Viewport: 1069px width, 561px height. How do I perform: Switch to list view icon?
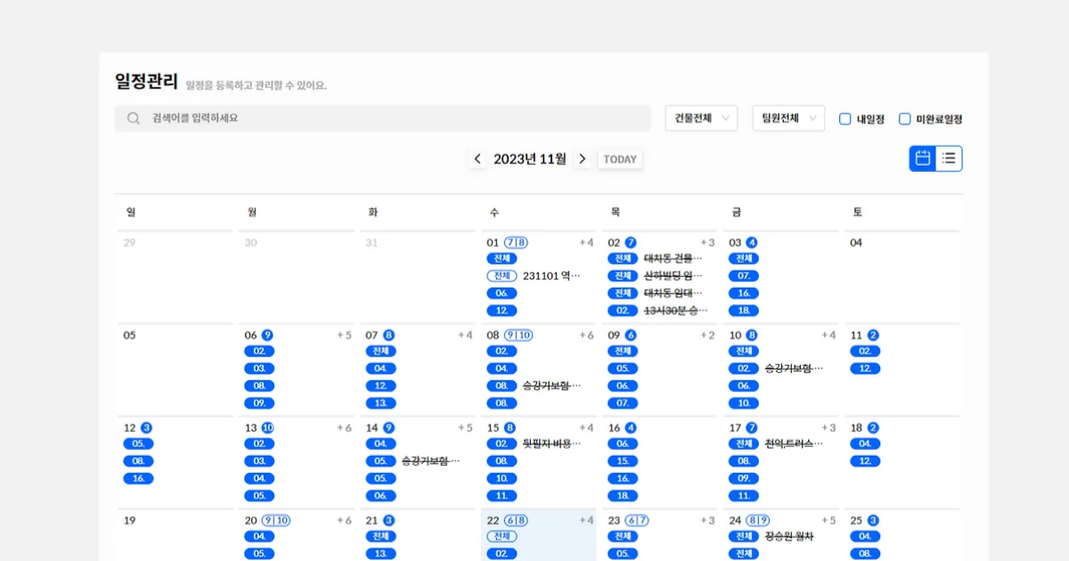coord(949,159)
